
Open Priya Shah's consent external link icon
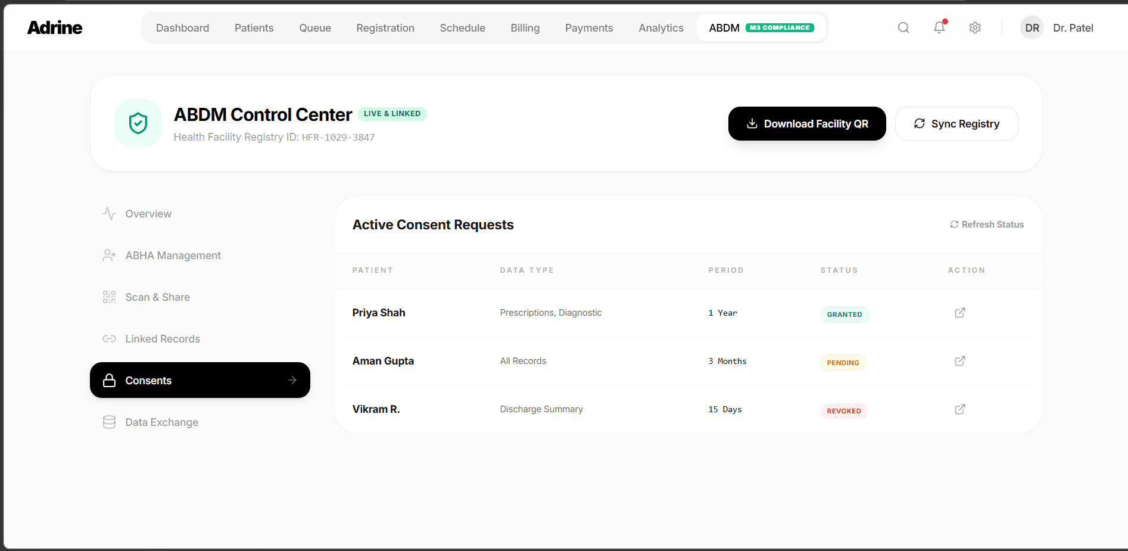click(x=960, y=312)
